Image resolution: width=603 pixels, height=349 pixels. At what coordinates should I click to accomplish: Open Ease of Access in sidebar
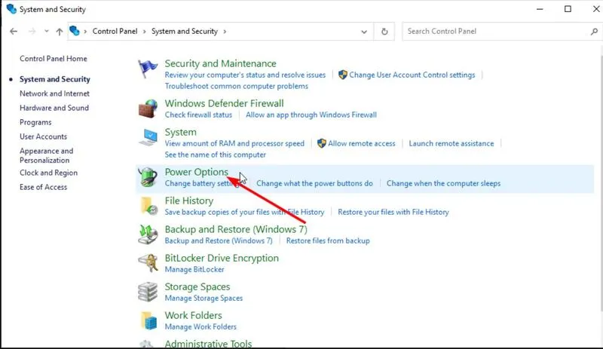pos(44,187)
